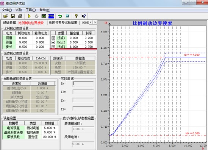Screen dimensions: 208x150
Task: Open the waveform monitor icon
Action: click(44, 16)
